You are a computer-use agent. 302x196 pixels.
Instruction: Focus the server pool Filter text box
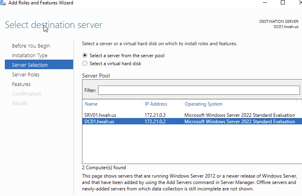point(198,90)
